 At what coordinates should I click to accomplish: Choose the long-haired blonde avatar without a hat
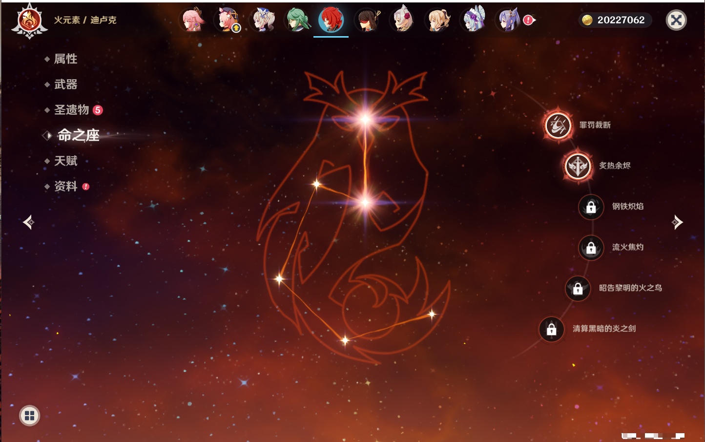tap(439, 20)
